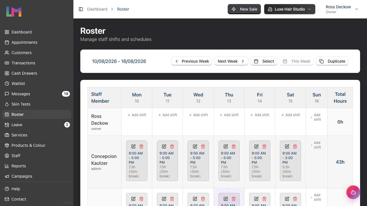Open the Luxe Hair Studio location dropdown
This screenshot has width=367, height=206.
[x=290, y=9]
